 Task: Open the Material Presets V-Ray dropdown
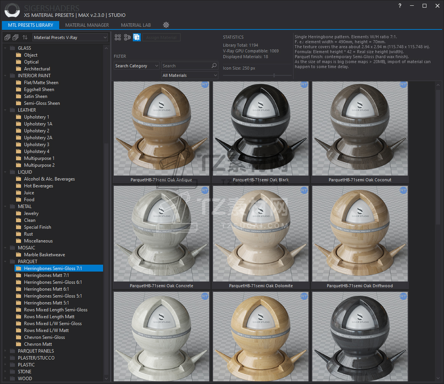pos(70,37)
